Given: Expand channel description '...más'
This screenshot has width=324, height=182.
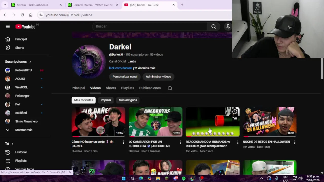Looking at the screenshot, I should 132,61.
